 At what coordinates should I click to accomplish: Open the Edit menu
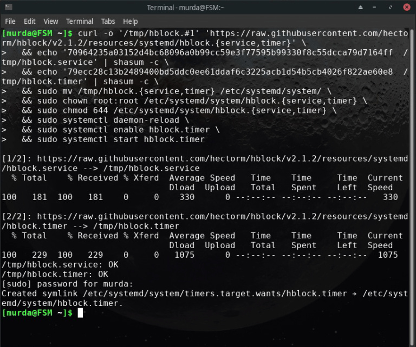tap(29, 21)
